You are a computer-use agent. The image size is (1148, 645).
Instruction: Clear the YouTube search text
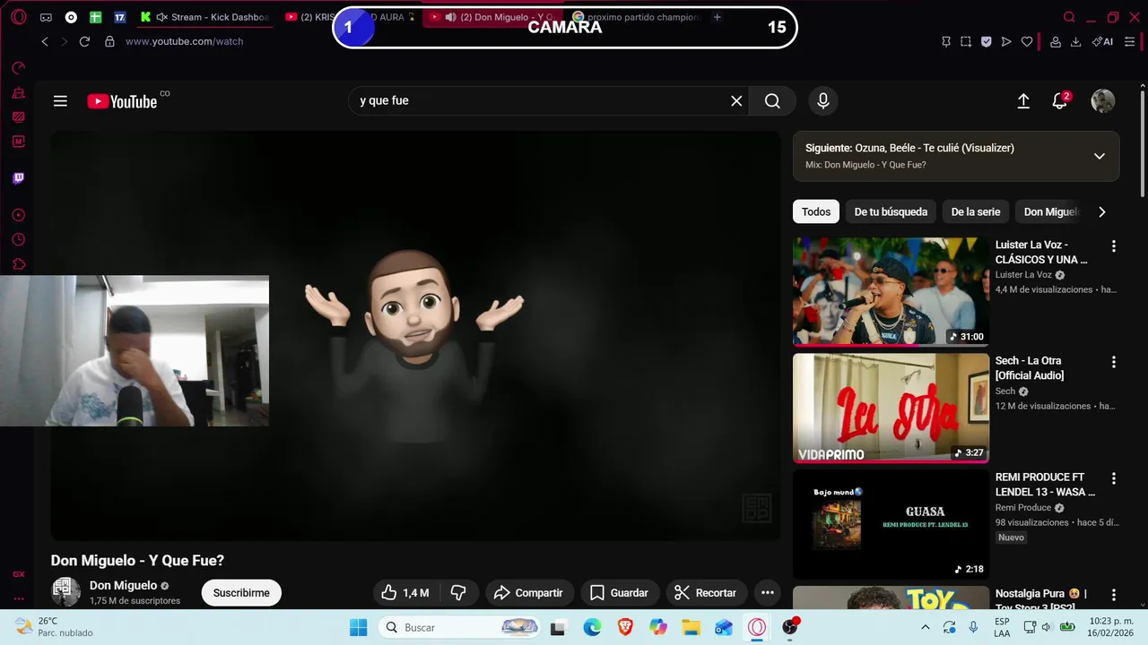(736, 101)
